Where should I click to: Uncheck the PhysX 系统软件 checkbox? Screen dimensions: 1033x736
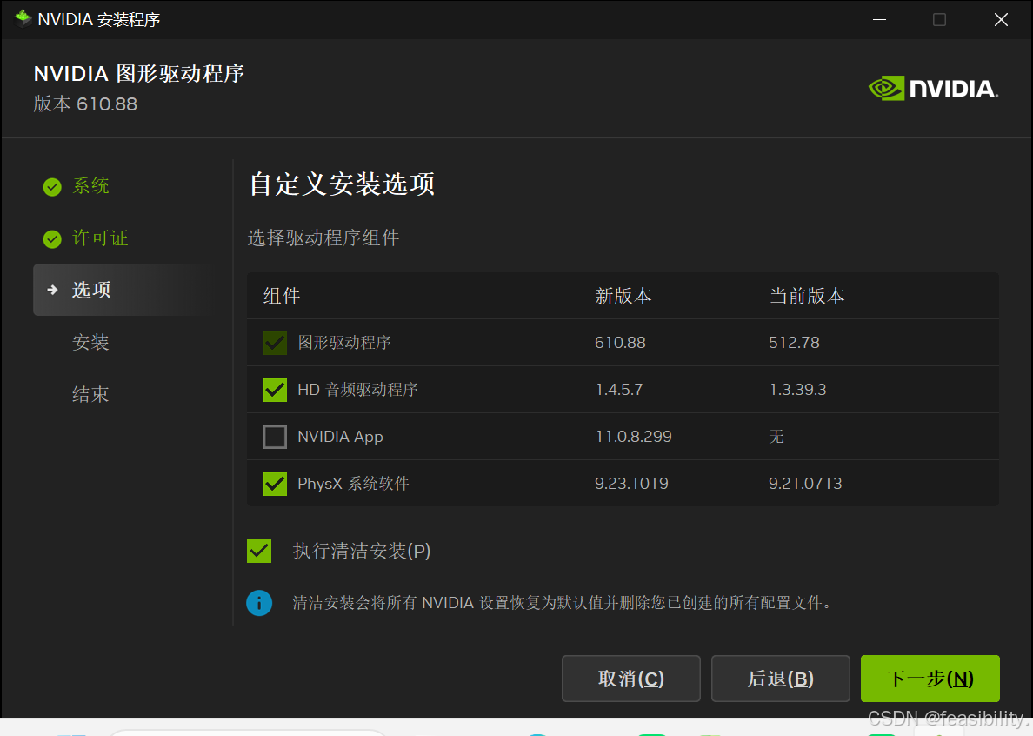[275, 484]
